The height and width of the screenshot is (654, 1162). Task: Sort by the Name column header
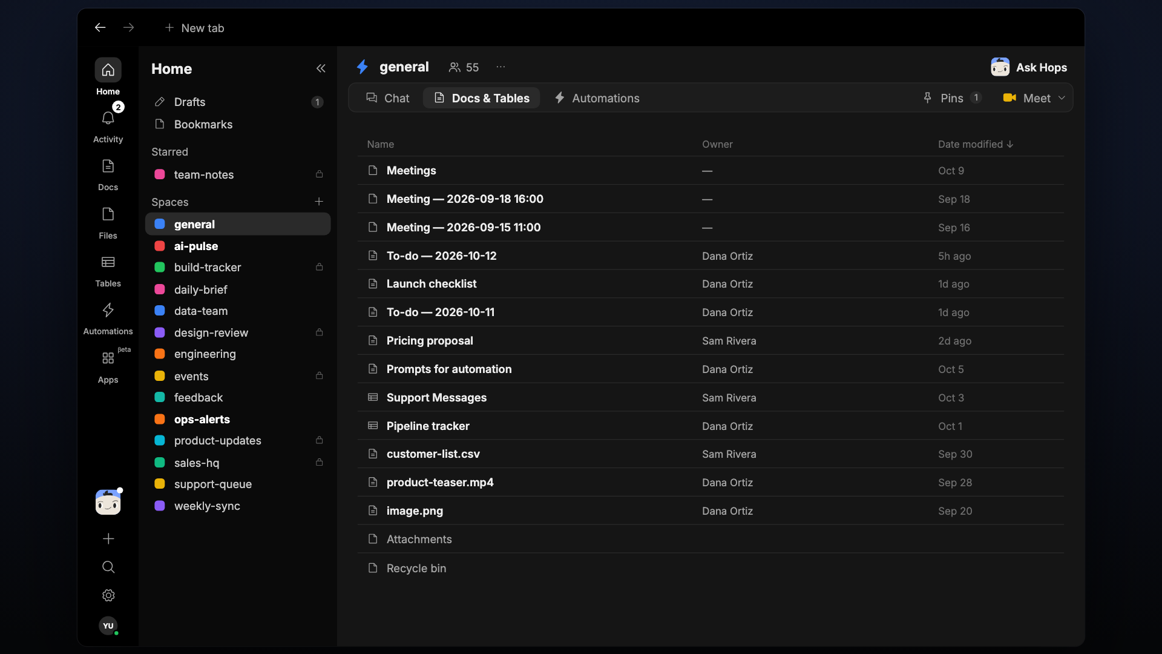coord(380,144)
